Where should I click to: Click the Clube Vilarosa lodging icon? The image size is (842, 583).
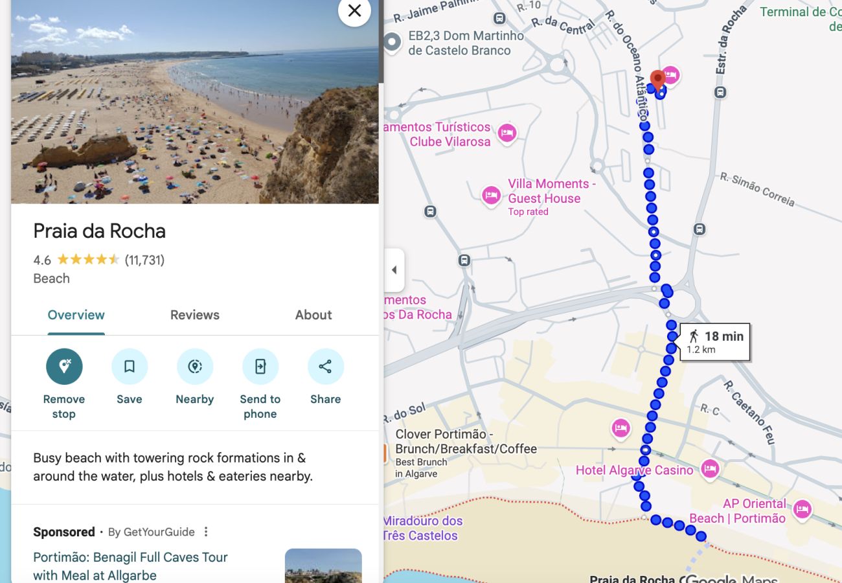pyautogui.click(x=506, y=133)
